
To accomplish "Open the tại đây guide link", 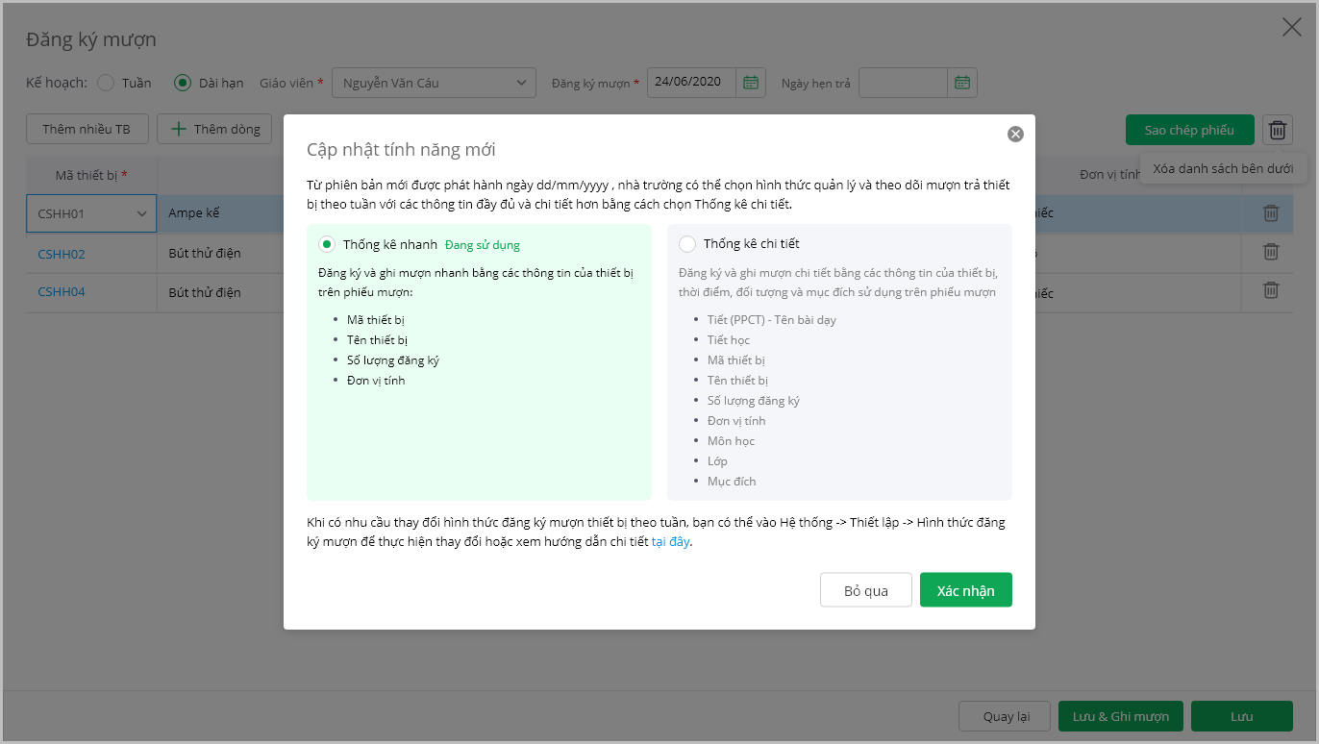I will coord(671,541).
